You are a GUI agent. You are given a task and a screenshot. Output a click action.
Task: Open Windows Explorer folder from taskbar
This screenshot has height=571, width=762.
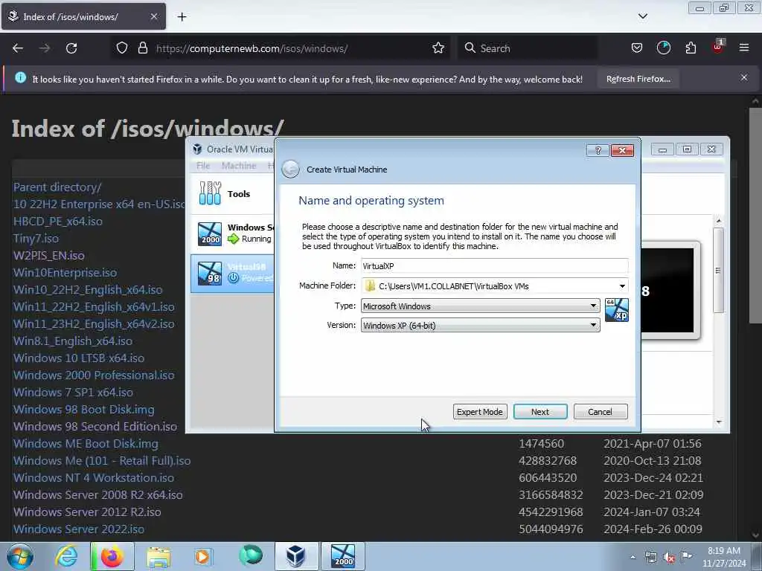click(159, 556)
